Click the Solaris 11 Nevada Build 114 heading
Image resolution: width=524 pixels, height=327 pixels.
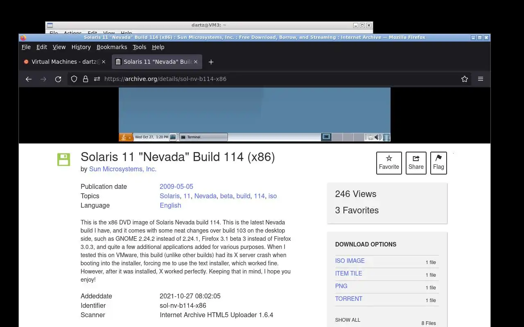pyautogui.click(x=178, y=157)
